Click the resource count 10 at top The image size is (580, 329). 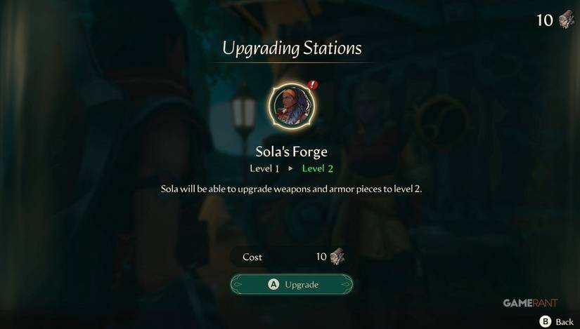[x=545, y=20]
